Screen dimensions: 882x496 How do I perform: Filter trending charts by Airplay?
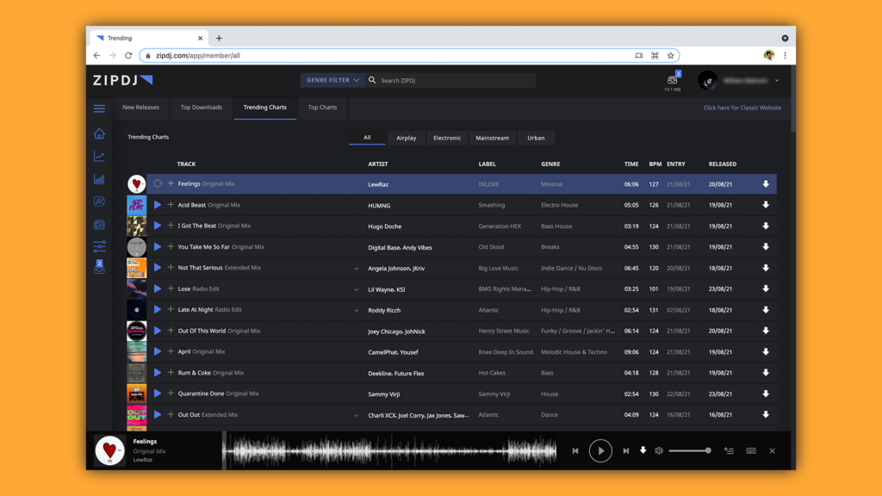(407, 138)
